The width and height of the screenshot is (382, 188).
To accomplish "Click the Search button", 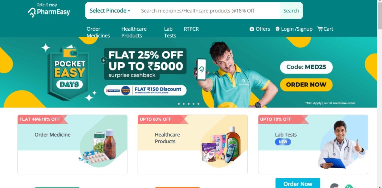I will point(291,11).
